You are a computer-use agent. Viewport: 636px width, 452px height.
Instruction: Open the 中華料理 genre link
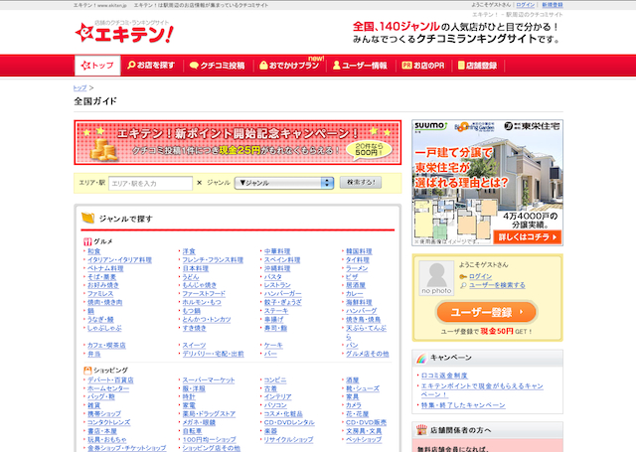pyautogui.click(x=277, y=251)
